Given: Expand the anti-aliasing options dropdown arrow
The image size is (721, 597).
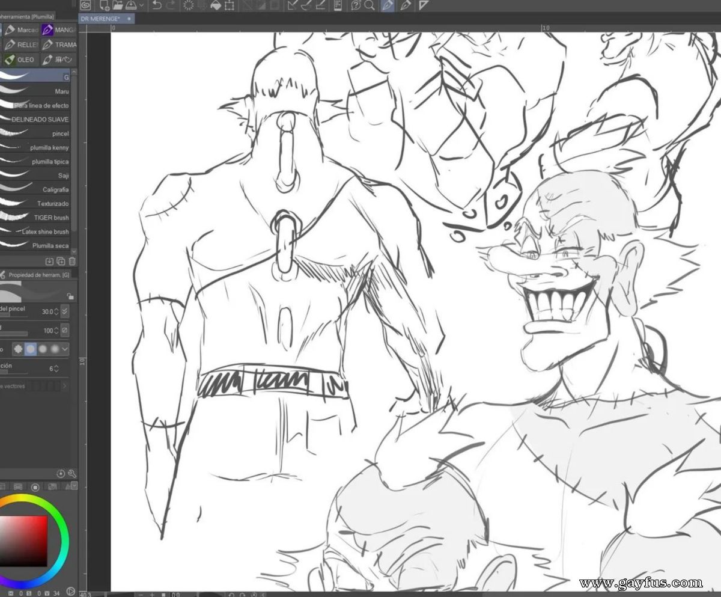Looking at the screenshot, I should [x=65, y=349].
